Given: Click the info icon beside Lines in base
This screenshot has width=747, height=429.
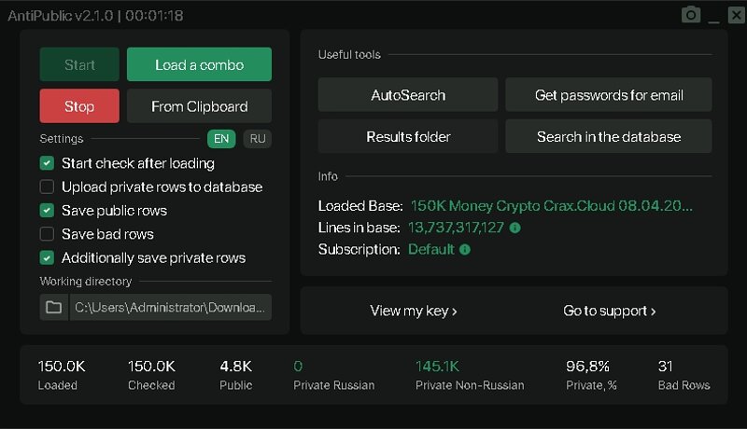Looking at the screenshot, I should click(x=515, y=228).
